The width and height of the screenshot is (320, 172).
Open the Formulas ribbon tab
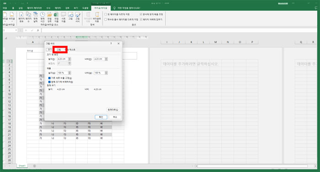48,8
